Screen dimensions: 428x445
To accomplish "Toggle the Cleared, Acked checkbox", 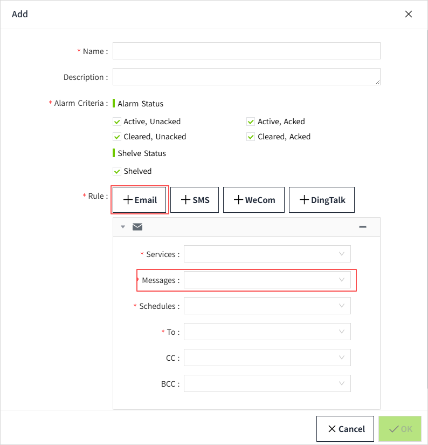I will coord(251,137).
